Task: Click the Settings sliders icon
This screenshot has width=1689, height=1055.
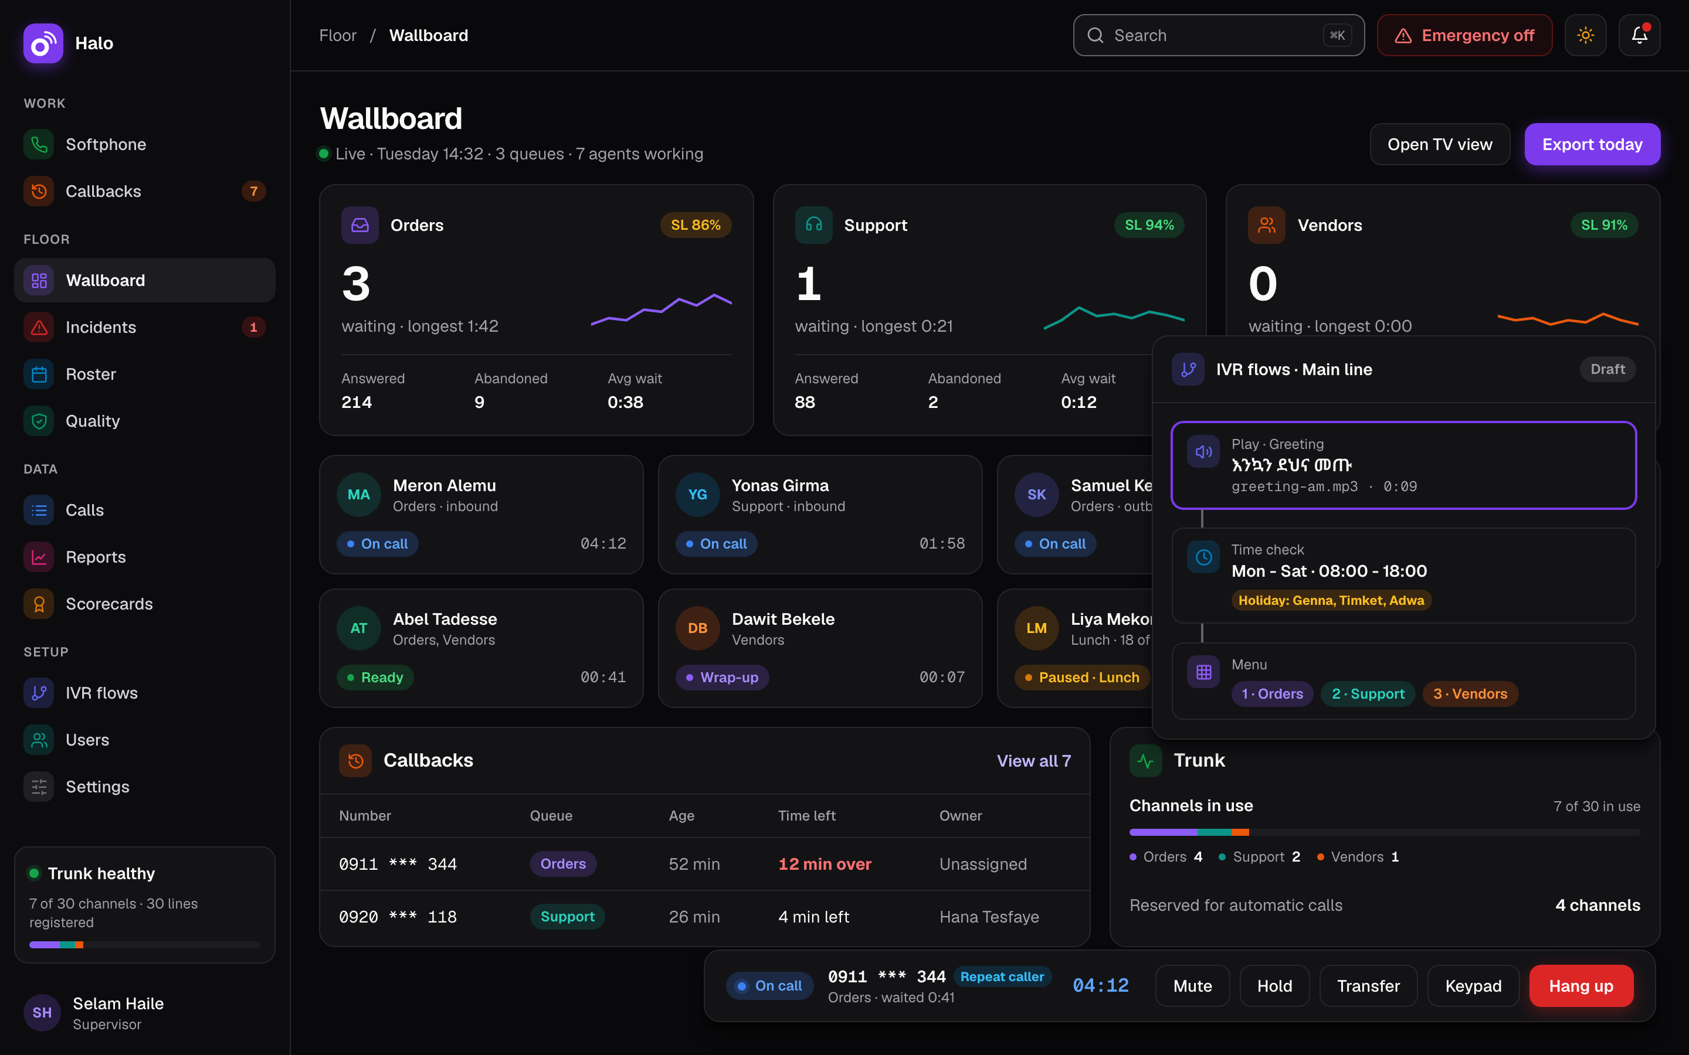Action: pos(39,787)
